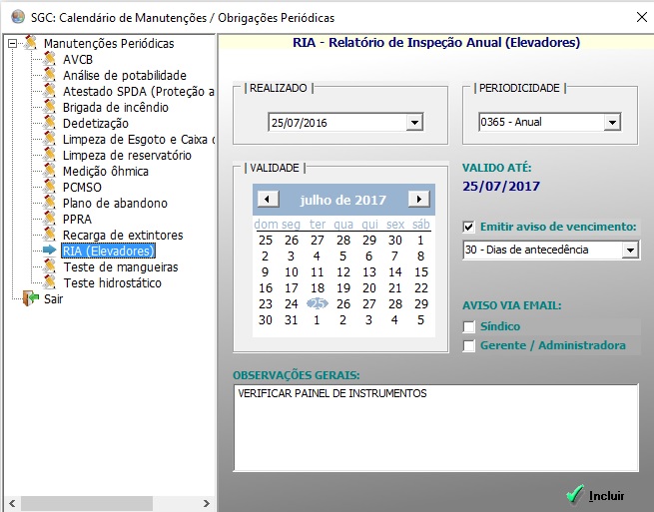Uncheck Emitir aviso de vencimento
Image resolution: width=654 pixels, height=512 pixels.
click(469, 227)
